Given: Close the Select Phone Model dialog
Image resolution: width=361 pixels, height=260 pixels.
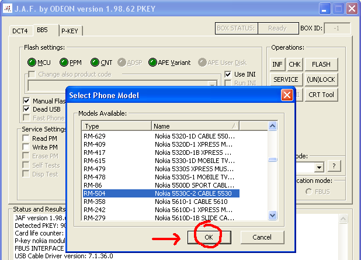Looking at the screenshot, I should [x=287, y=95].
